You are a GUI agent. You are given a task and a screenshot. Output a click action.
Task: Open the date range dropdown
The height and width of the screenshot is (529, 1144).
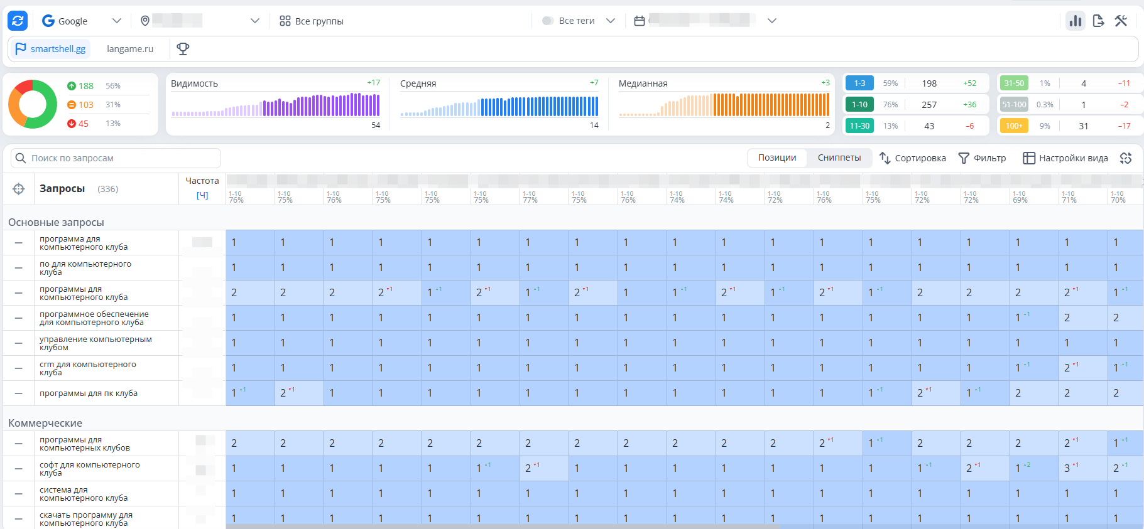tap(771, 21)
